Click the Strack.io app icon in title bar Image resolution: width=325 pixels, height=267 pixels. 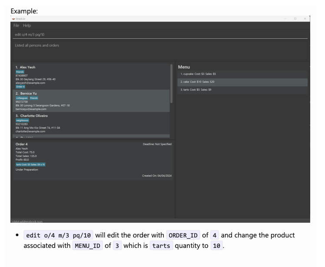click(13, 19)
